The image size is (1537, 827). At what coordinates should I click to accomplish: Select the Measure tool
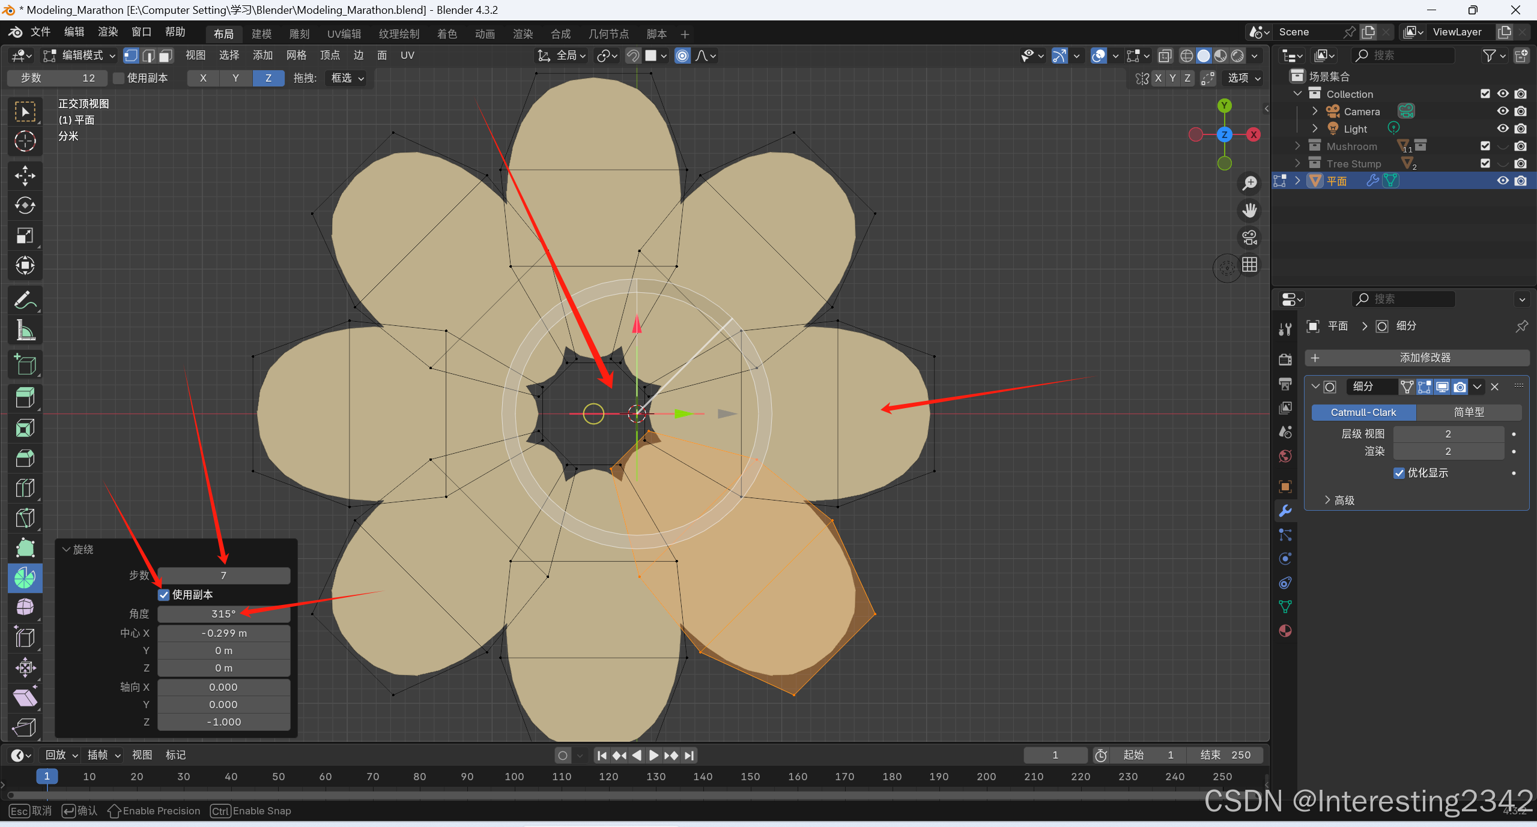[x=25, y=330]
